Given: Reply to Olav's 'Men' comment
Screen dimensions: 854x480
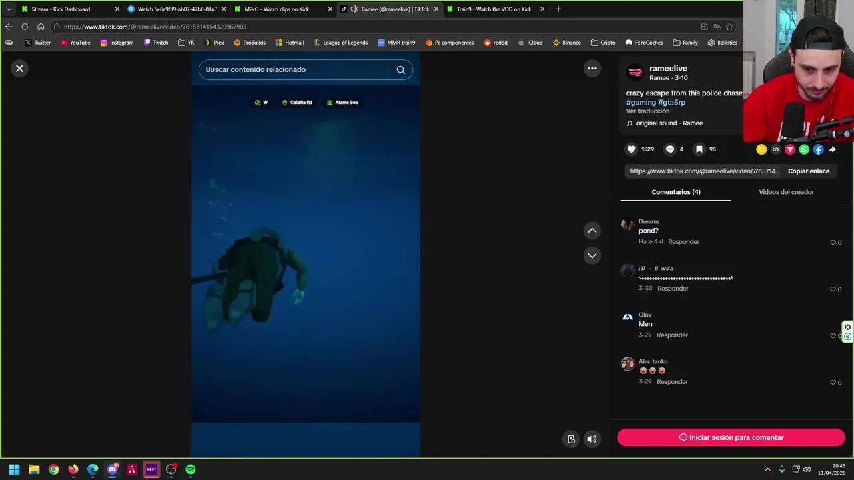Looking at the screenshot, I should (x=672, y=335).
